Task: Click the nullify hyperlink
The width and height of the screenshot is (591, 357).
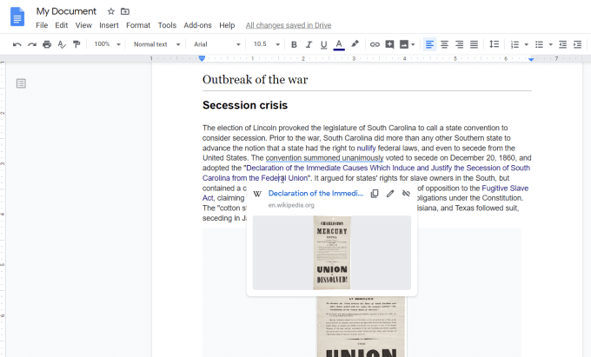Action: tap(367, 148)
